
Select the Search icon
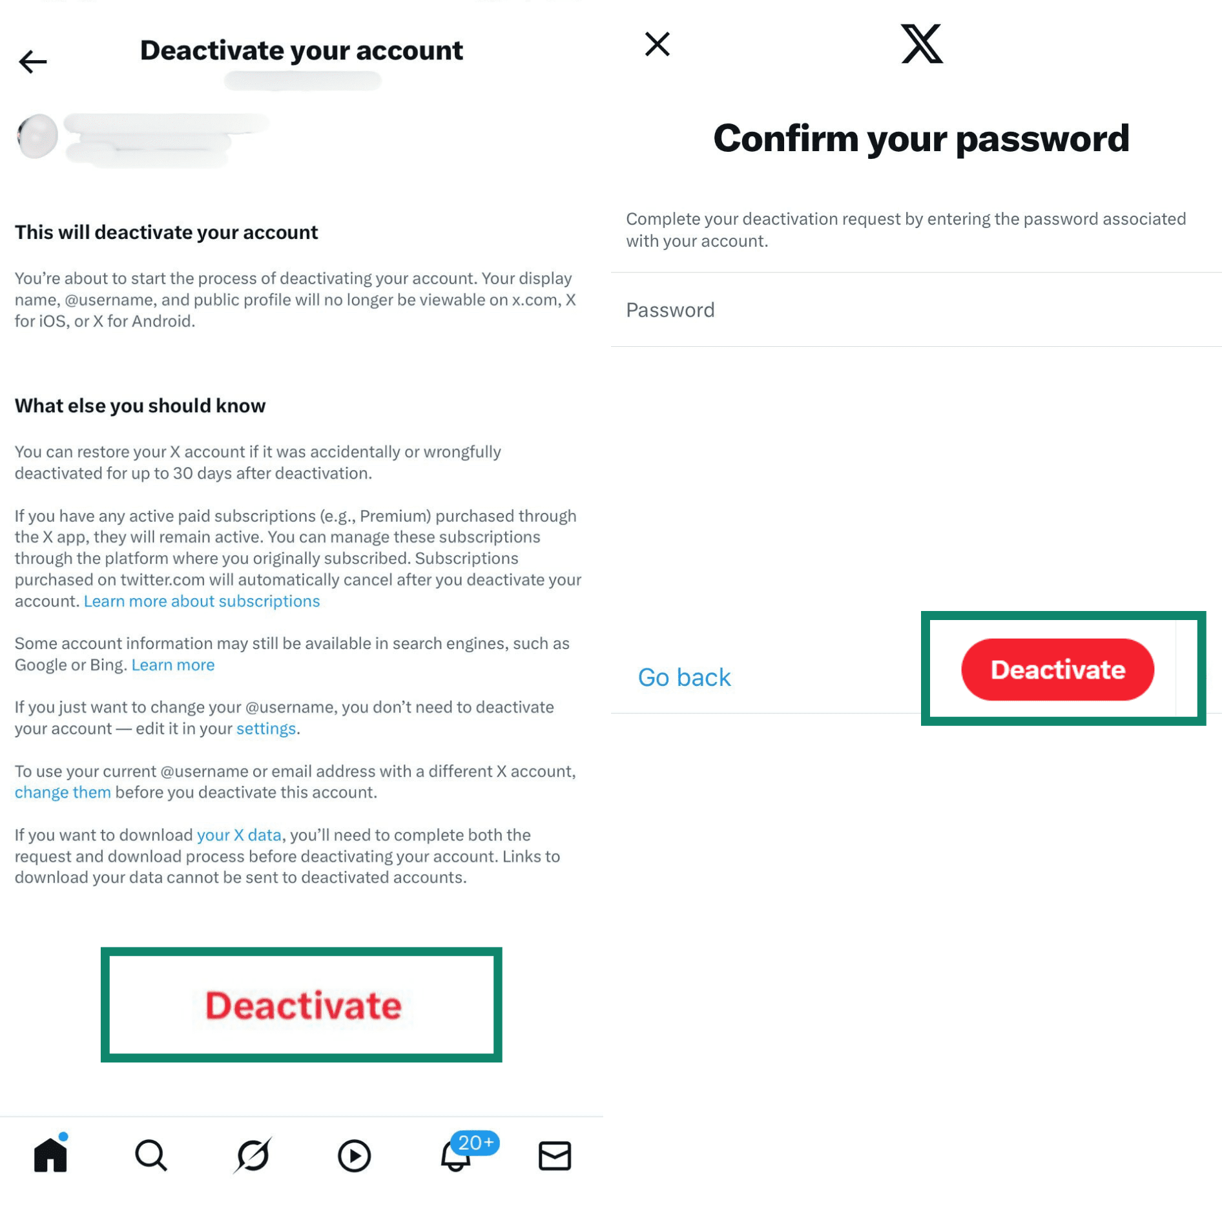pos(151,1156)
